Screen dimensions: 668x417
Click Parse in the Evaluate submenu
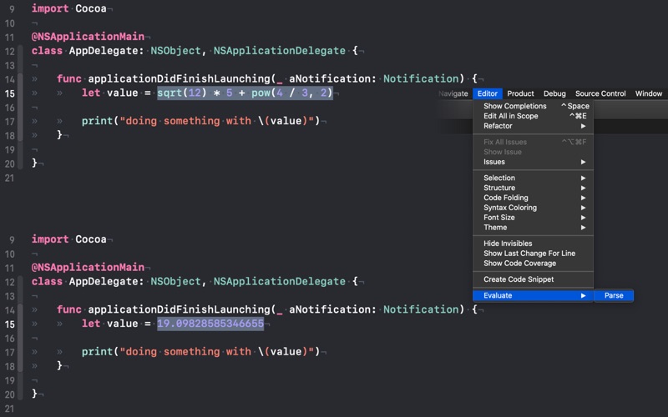point(614,295)
